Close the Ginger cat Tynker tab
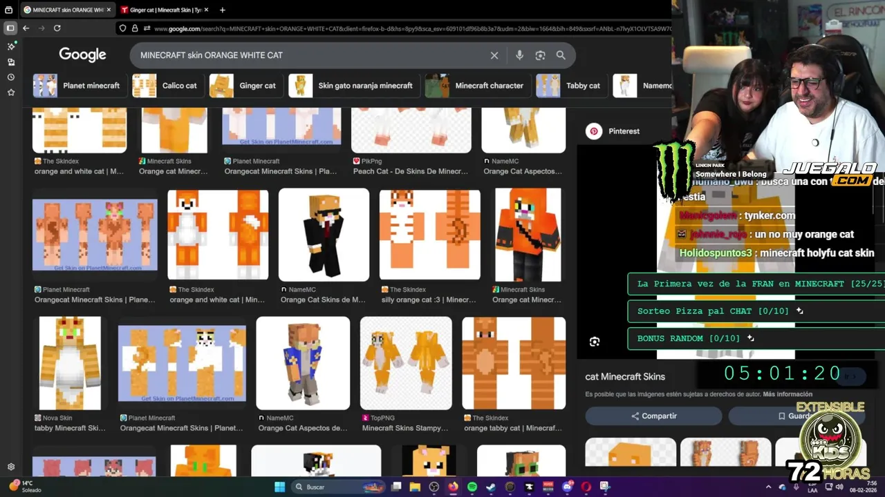Viewport: 885px width, 497px height. [x=206, y=10]
